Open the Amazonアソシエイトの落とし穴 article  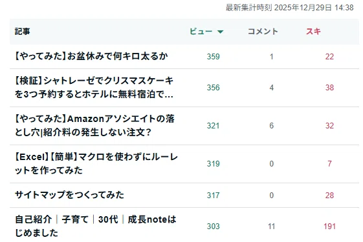[94, 126]
